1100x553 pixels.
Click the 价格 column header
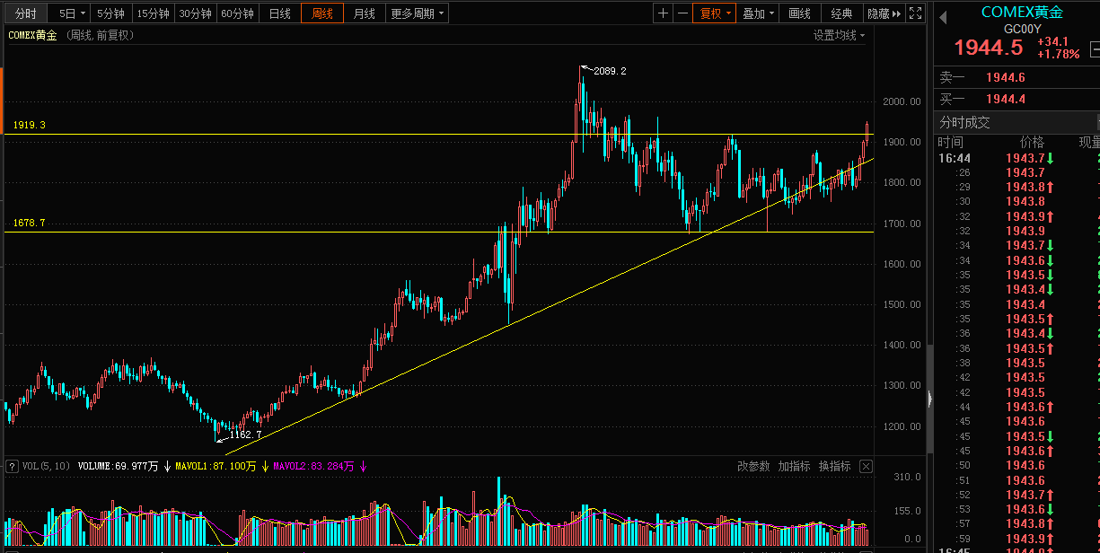pos(1033,143)
